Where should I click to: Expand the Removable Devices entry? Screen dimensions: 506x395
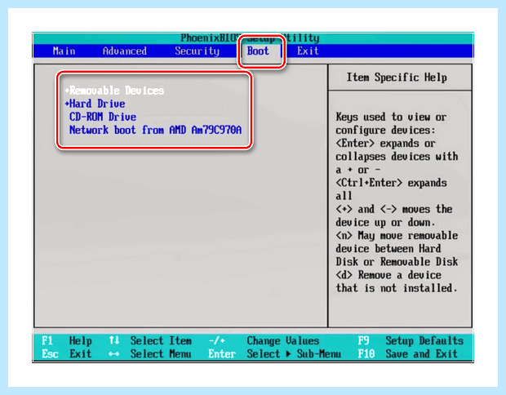point(114,91)
